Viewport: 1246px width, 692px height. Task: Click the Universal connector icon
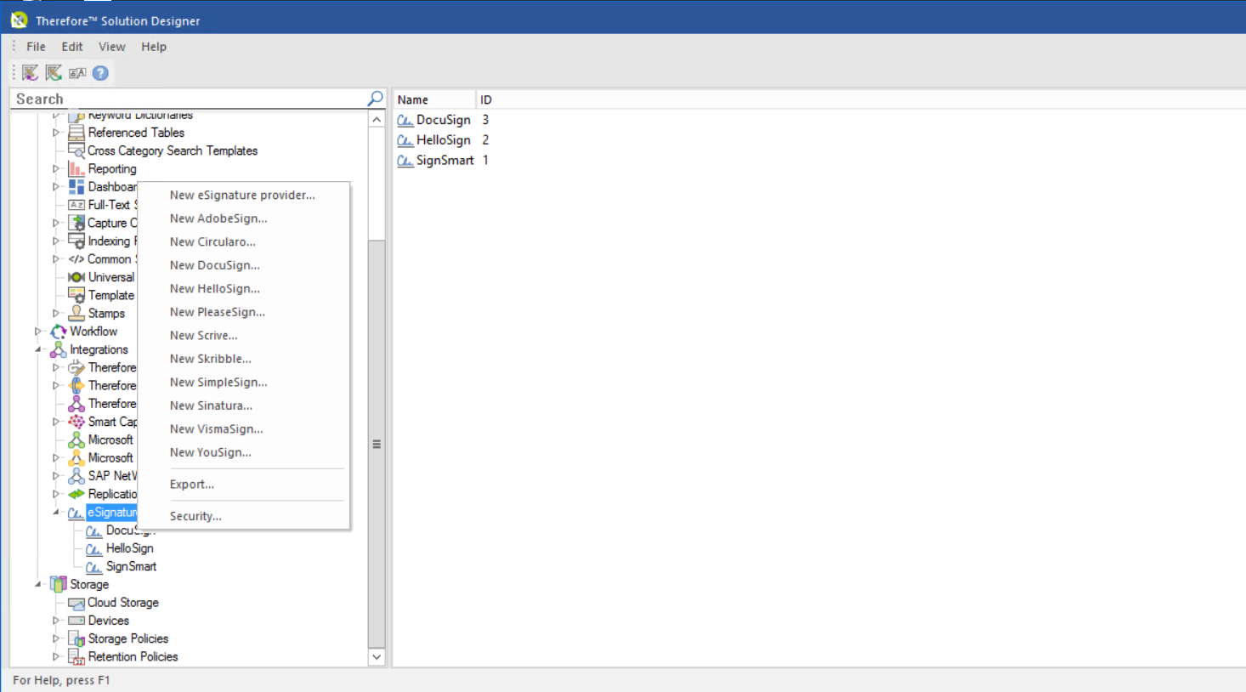(76, 277)
